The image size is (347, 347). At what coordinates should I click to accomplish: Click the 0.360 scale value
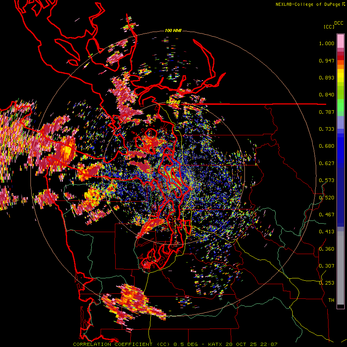tap(327, 249)
